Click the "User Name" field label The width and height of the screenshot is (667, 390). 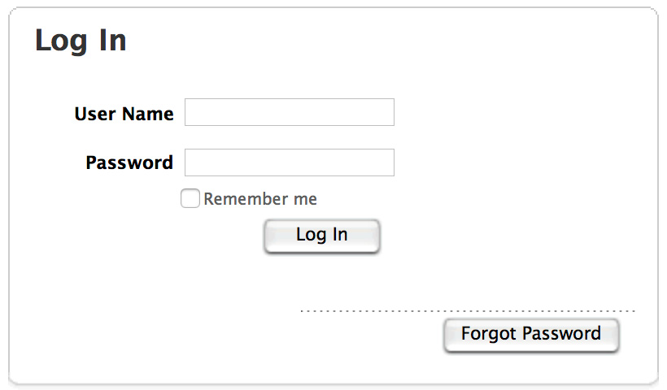(x=124, y=114)
